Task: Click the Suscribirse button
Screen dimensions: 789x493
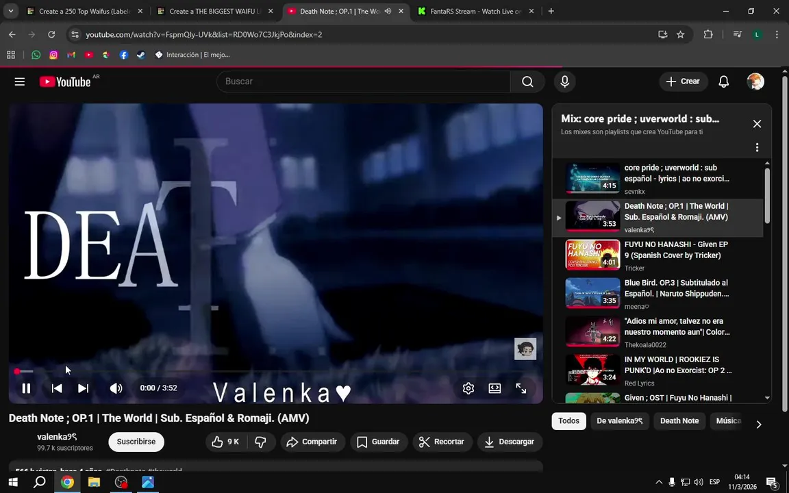Action: pos(136,442)
